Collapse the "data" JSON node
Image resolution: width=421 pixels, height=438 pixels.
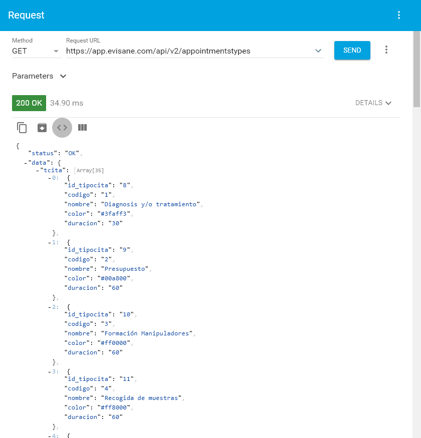pos(26,163)
